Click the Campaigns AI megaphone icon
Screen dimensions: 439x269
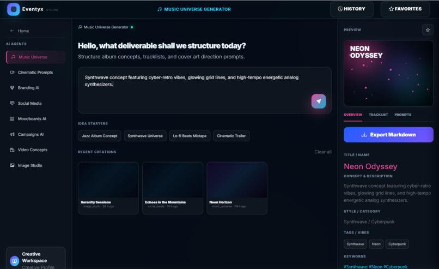point(12,134)
